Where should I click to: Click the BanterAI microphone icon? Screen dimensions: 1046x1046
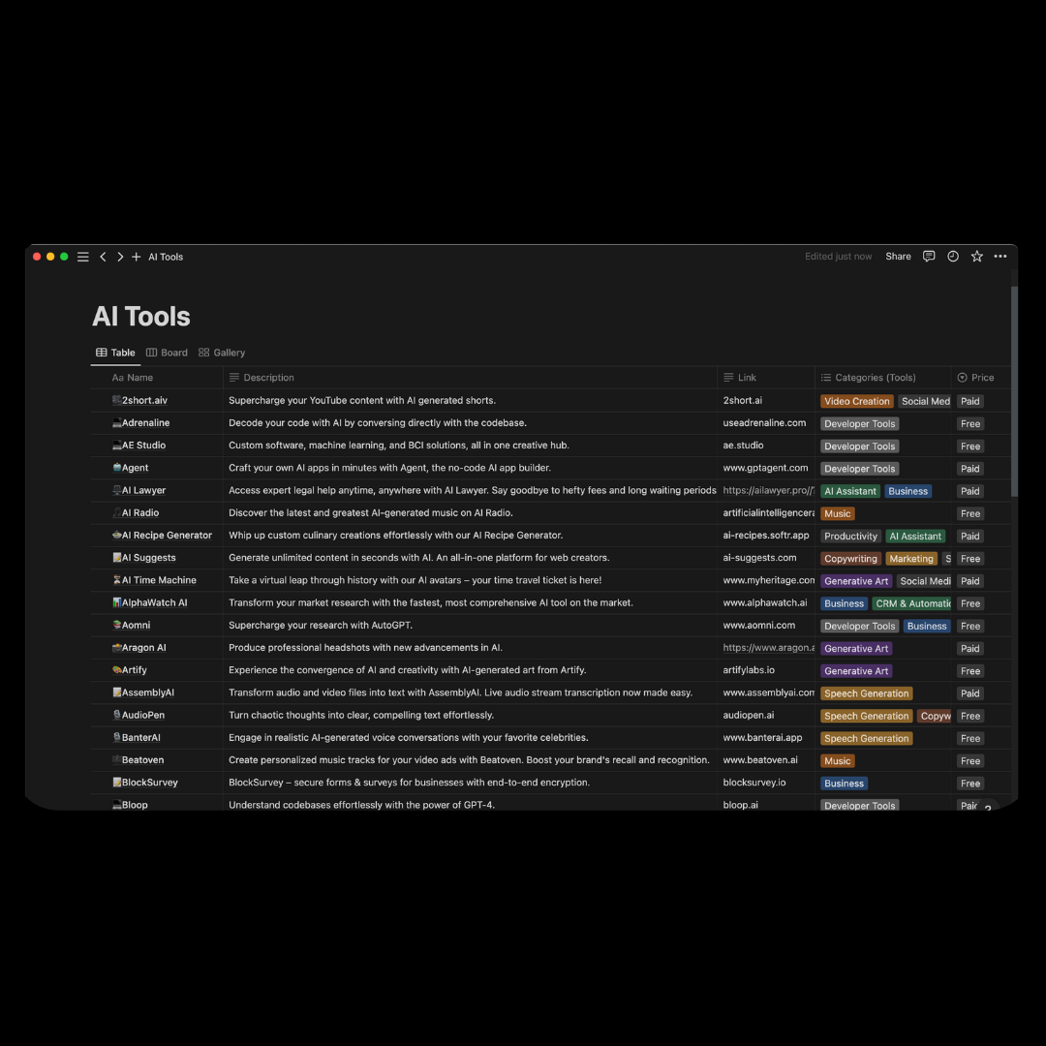(x=117, y=737)
